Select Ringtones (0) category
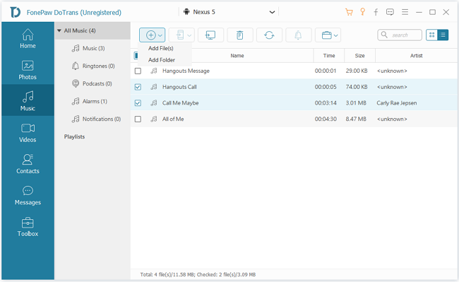This screenshot has height=282, width=459. tap(93, 66)
